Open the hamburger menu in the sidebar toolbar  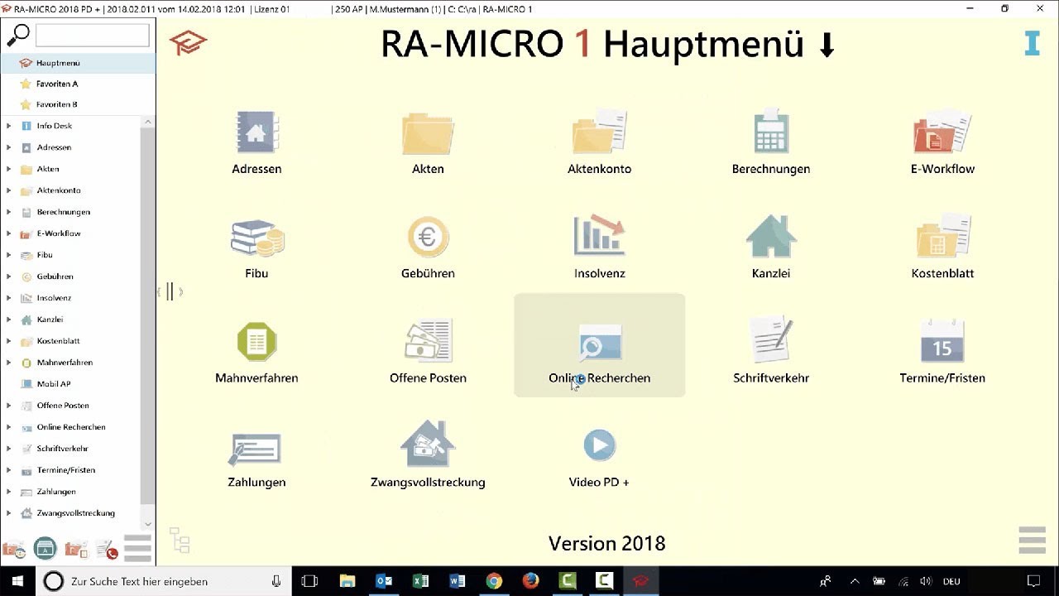pyautogui.click(x=137, y=548)
